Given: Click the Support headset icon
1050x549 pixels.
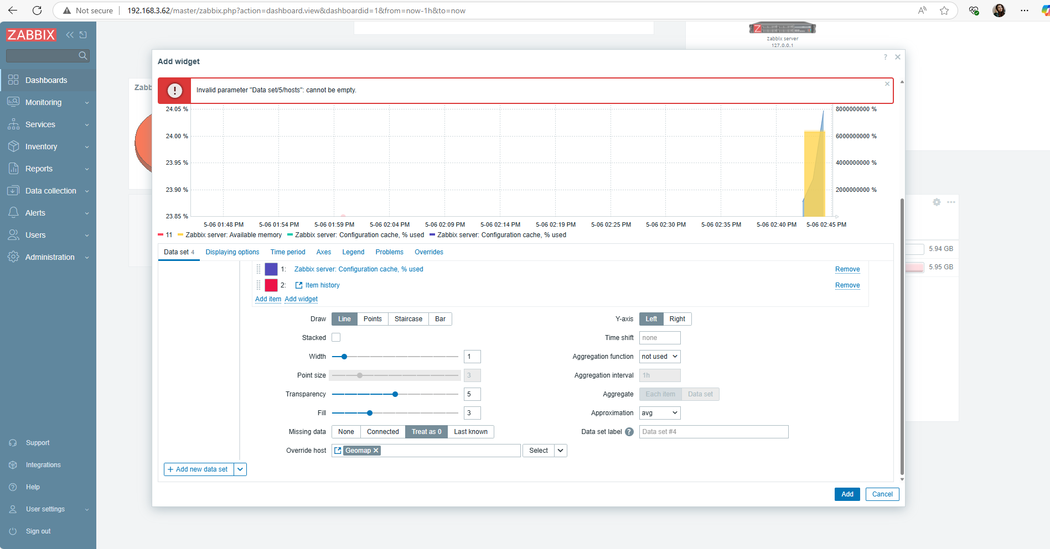Looking at the screenshot, I should (13, 443).
